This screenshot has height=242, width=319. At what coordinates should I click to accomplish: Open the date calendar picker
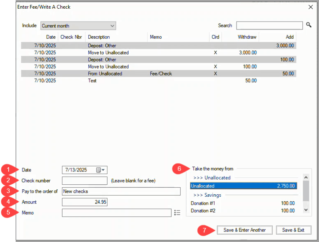point(100,170)
